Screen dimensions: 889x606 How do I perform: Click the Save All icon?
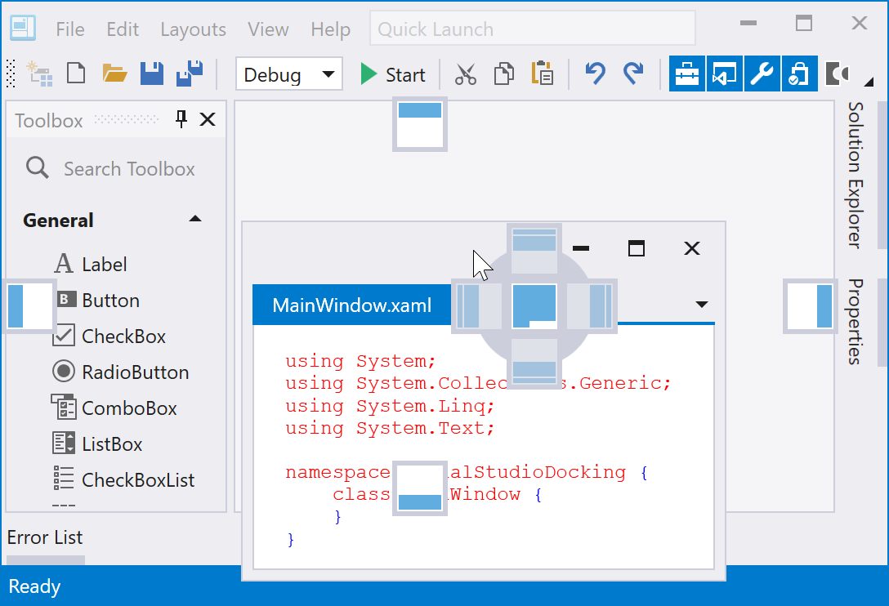(190, 74)
